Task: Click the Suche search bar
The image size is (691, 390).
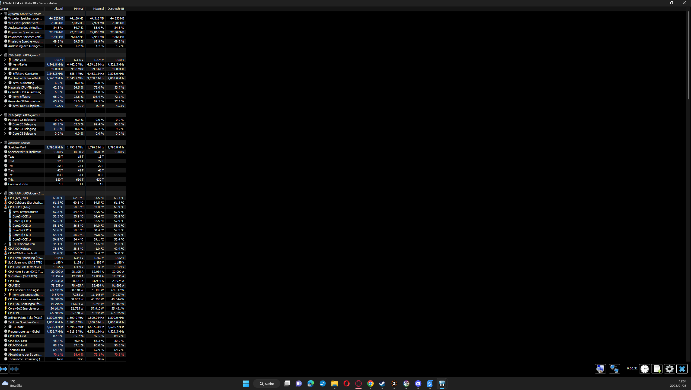Action: tap(266, 384)
